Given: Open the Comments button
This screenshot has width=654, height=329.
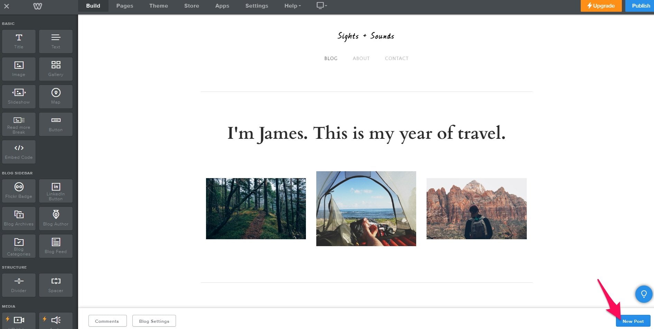Looking at the screenshot, I should [x=107, y=321].
